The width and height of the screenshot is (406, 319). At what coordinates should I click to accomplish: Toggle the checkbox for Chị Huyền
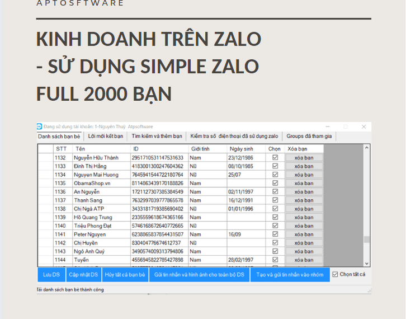pos(275,243)
